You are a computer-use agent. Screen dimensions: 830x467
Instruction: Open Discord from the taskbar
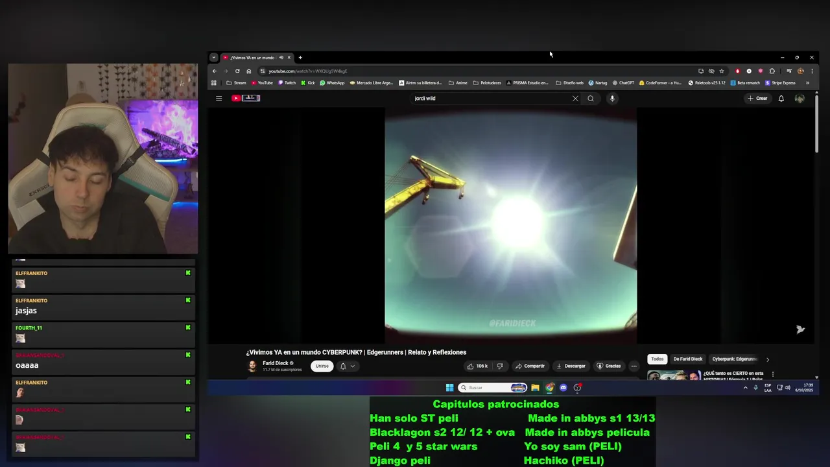[563, 388]
